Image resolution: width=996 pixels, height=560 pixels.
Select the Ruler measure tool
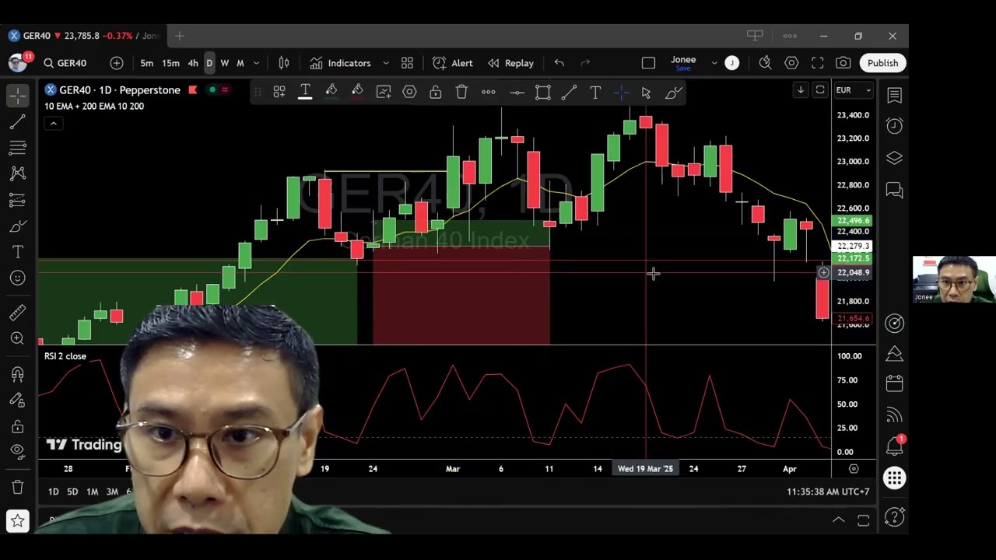(x=17, y=313)
